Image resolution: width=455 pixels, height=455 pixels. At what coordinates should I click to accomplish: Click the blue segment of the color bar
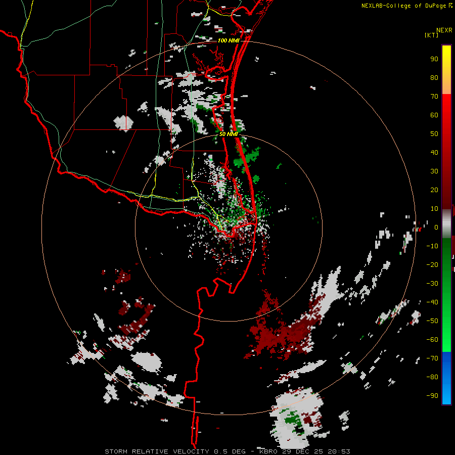pyautogui.click(x=446, y=378)
